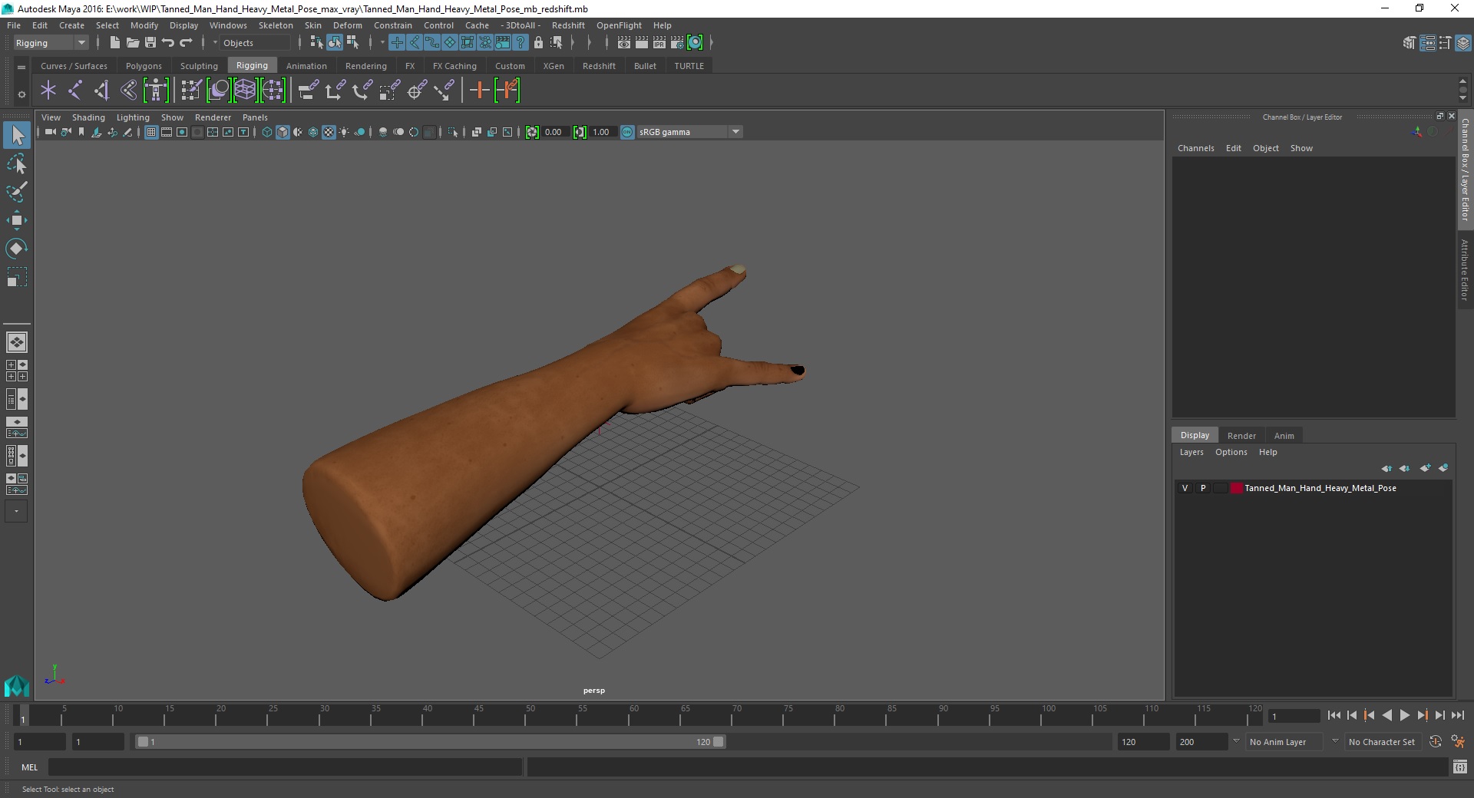Click the Lattice deformer shelf icon

pyautogui.click(x=245, y=91)
